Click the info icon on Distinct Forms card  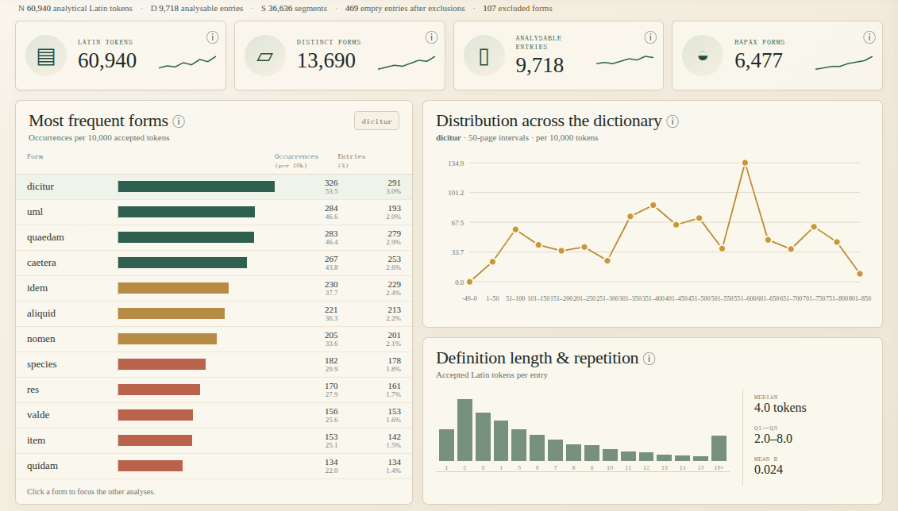[431, 37]
